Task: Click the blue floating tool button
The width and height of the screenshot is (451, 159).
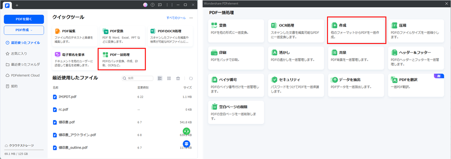Action: (x=187, y=143)
